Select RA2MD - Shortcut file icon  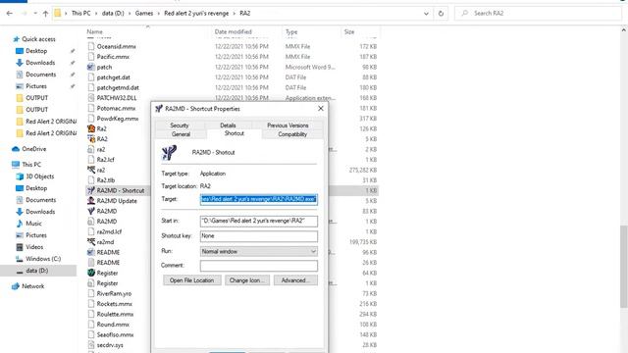pyautogui.click(x=91, y=190)
